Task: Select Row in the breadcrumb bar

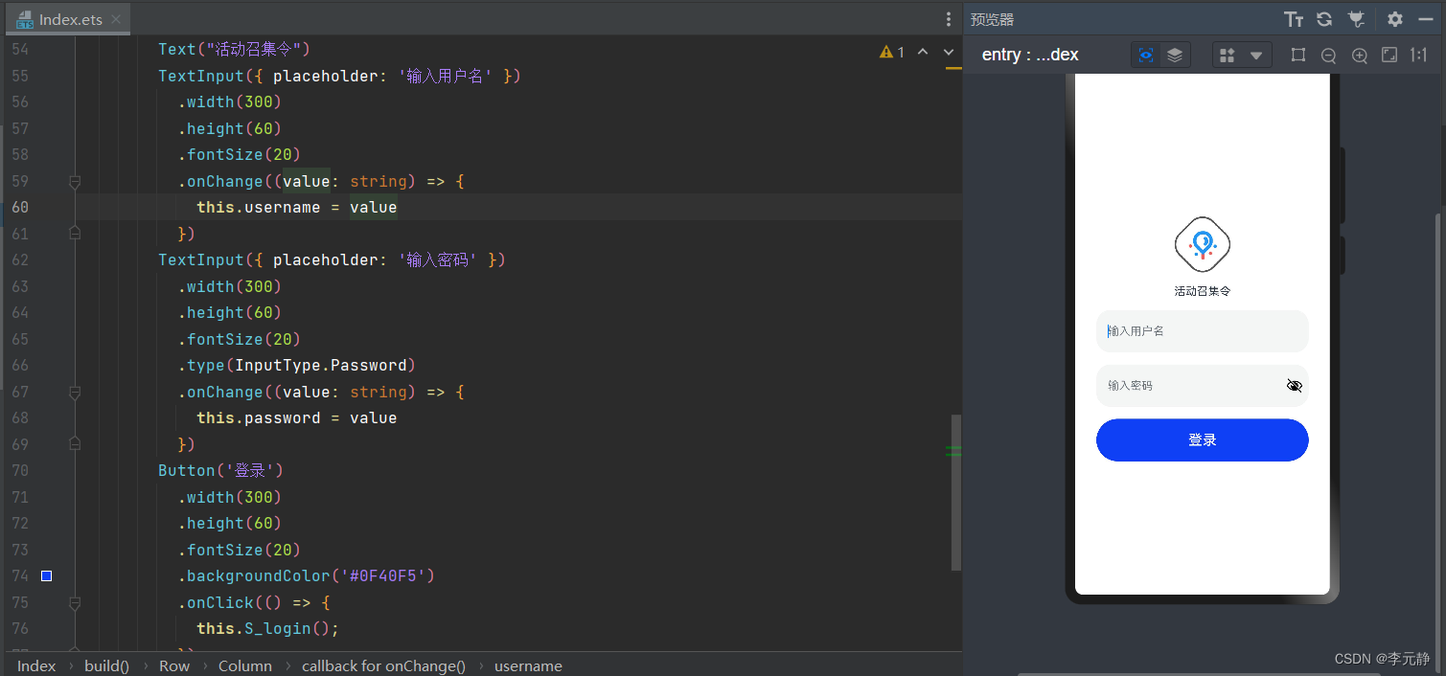Action: coord(174,665)
